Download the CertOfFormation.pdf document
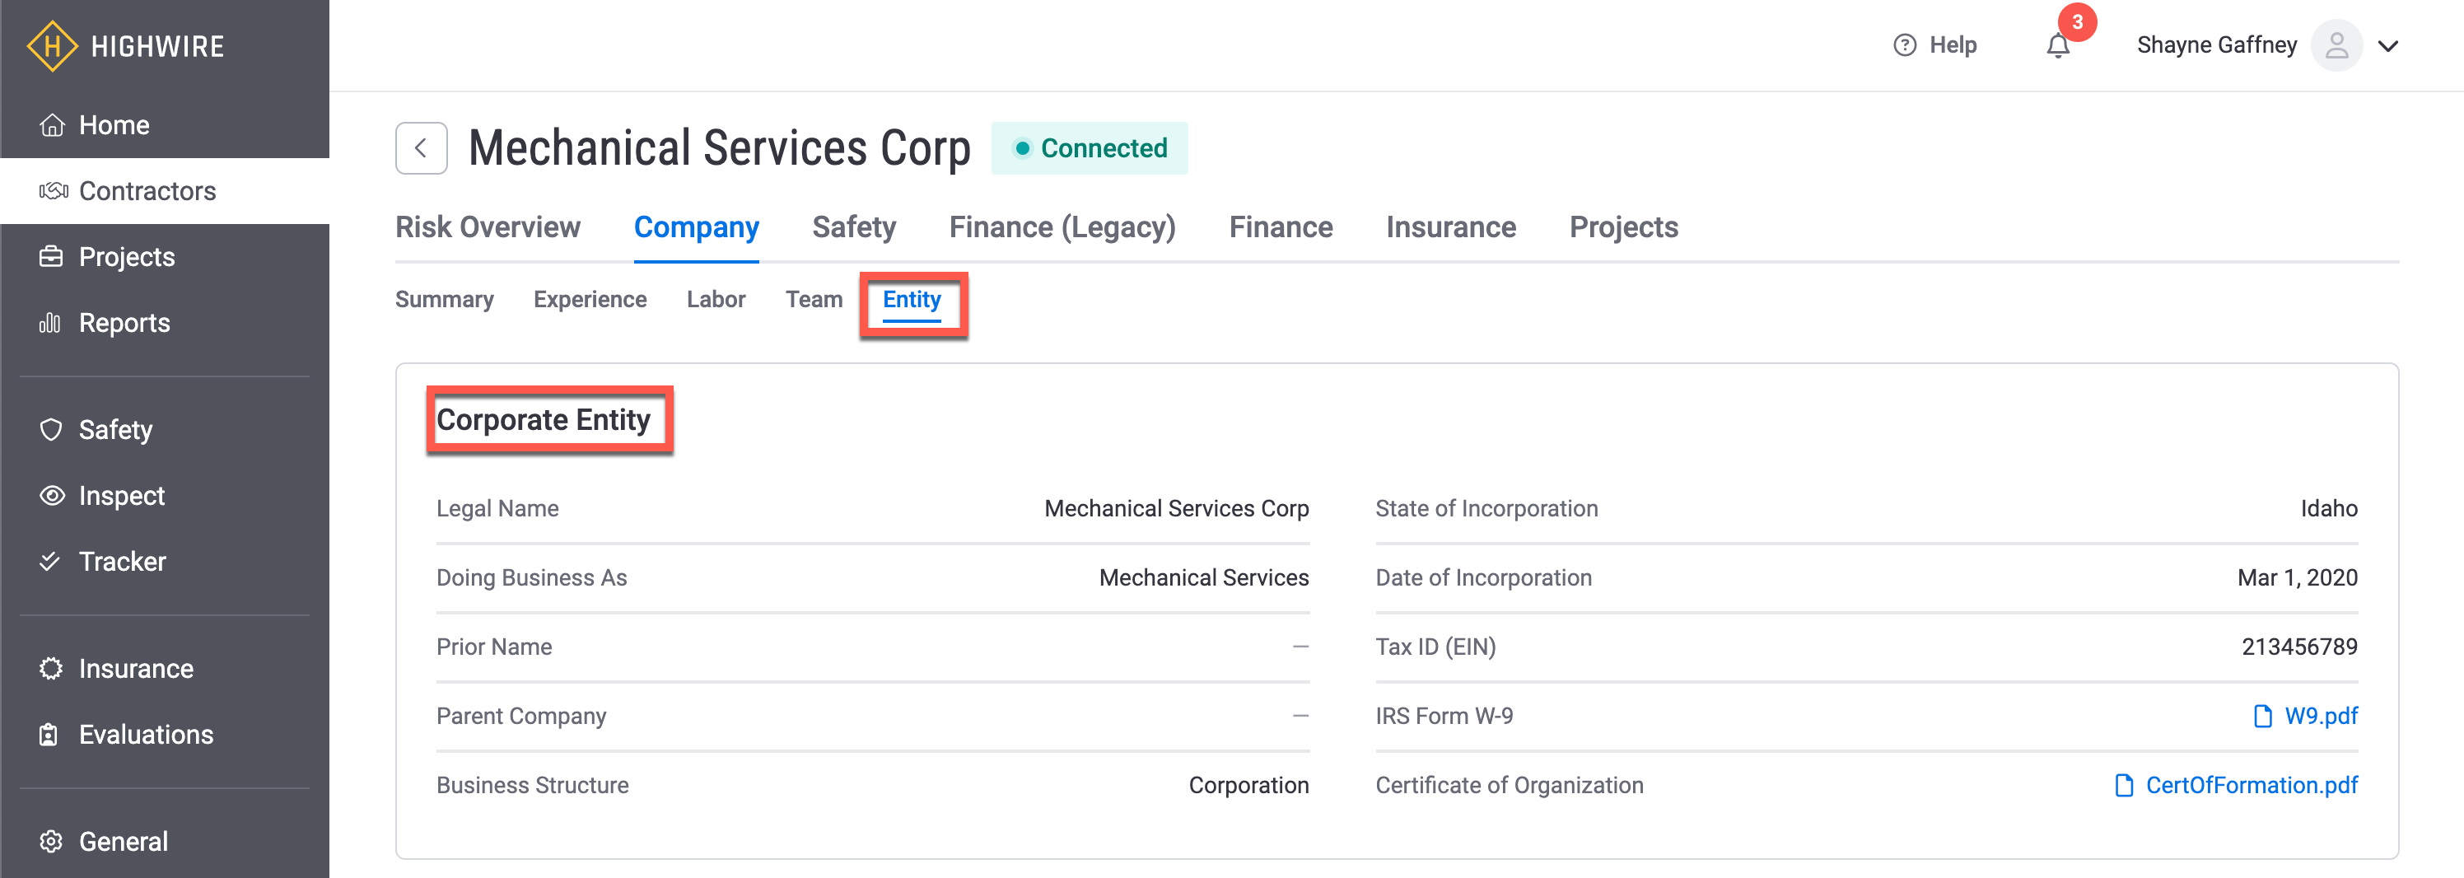 click(2250, 785)
